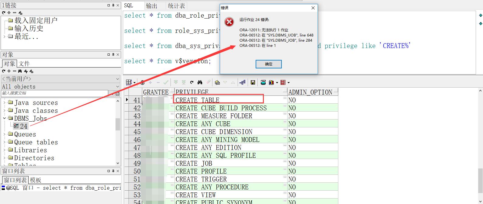Pin the 对象 panel
This screenshot has width=483, height=204.
[x=113, y=54]
